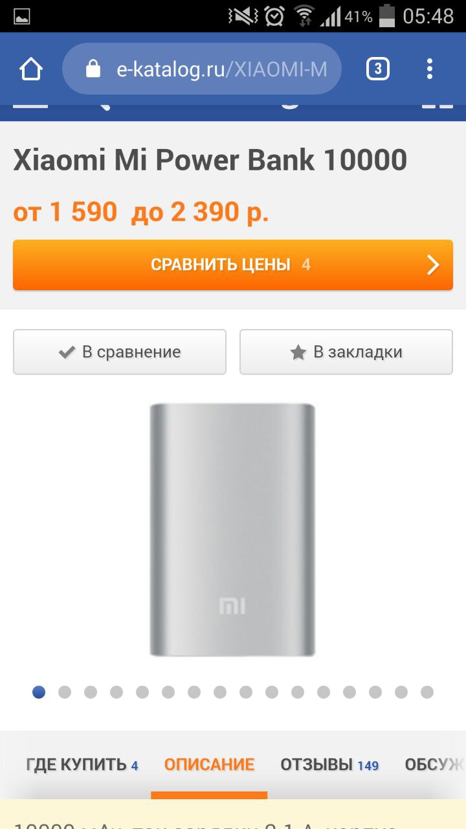Open the partially visible ОБСУЖ discussion tab
The image size is (466, 829).
click(x=435, y=765)
